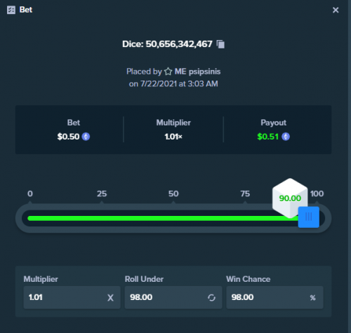Click the star icon before ME psipsinis
The image size is (351, 333).
click(168, 72)
